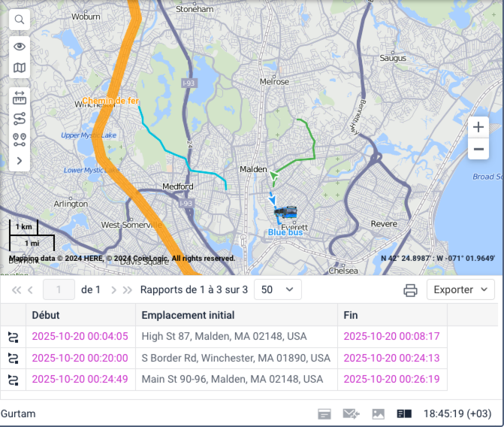Toggle the bottom bar layout panel icon

click(405, 413)
